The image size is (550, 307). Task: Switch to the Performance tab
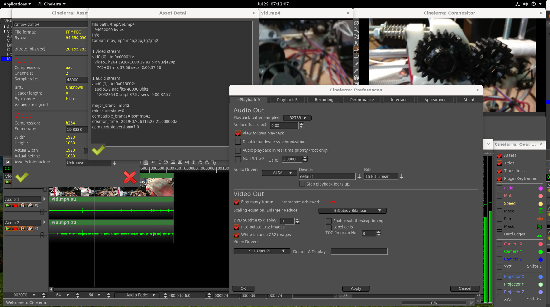362,100
